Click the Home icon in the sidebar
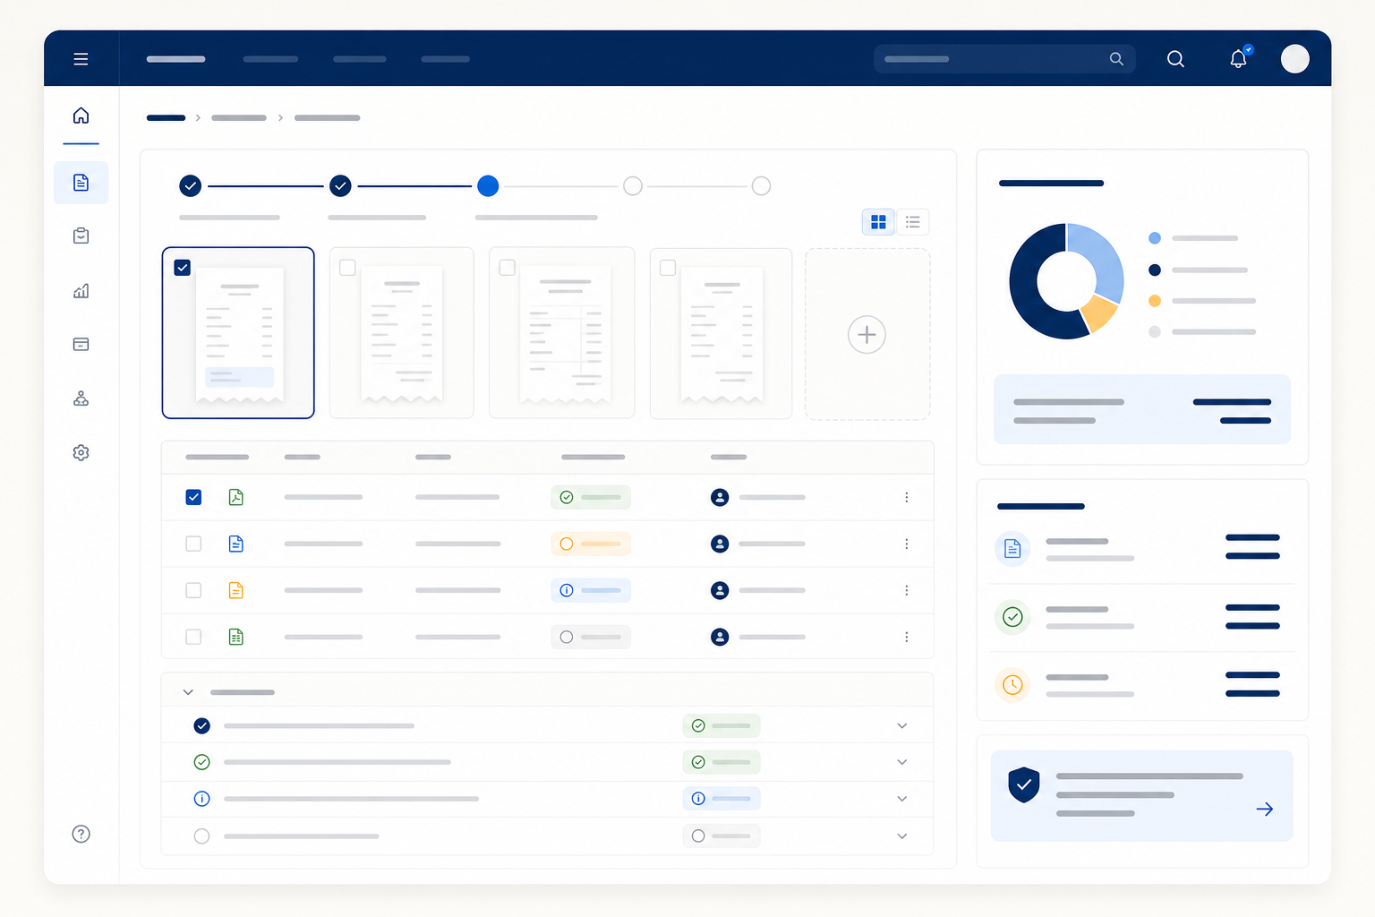Screen dimensions: 1375x917 tap(81, 116)
